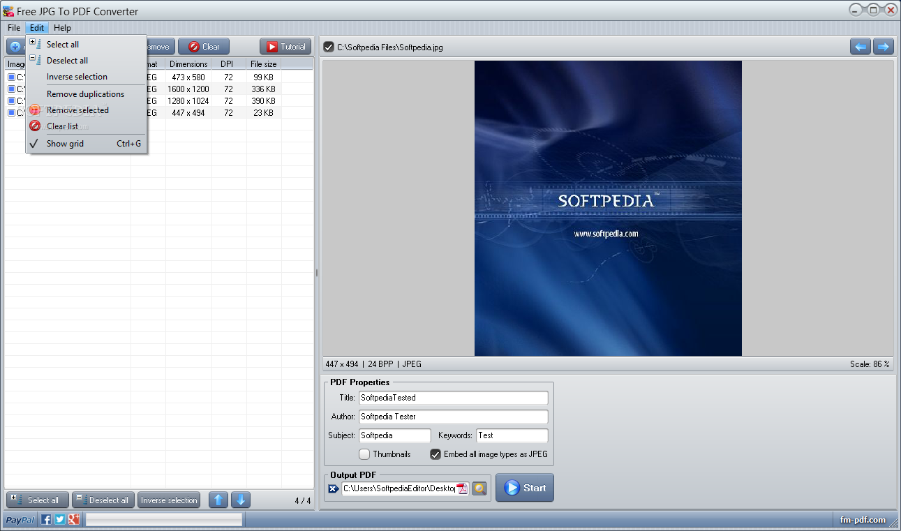Toggle checkbox of the 447 x 494 row

11,112
